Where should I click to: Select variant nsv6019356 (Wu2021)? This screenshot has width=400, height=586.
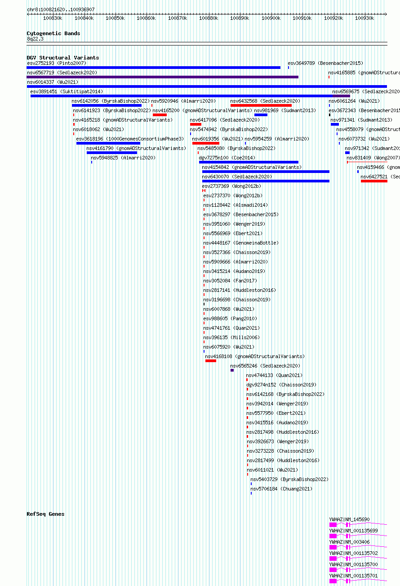pyautogui.click(x=218, y=139)
